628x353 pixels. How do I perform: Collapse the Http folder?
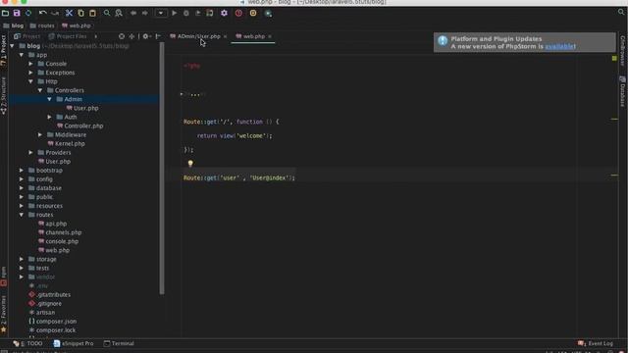[30, 81]
